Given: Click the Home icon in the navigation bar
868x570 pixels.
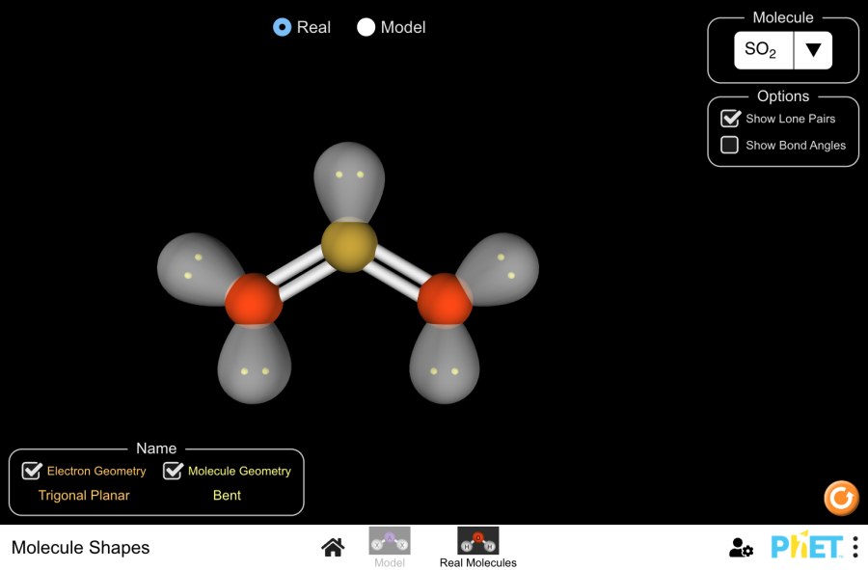Looking at the screenshot, I should pyautogui.click(x=333, y=548).
